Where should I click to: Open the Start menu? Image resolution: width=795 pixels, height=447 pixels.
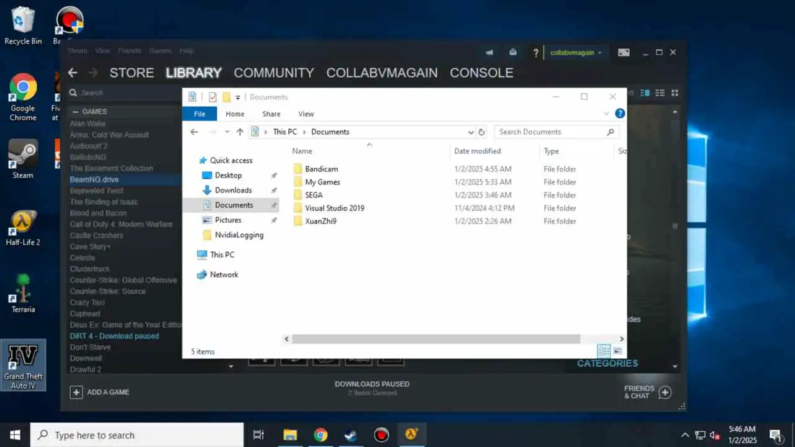pyautogui.click(x=15, y=435)
